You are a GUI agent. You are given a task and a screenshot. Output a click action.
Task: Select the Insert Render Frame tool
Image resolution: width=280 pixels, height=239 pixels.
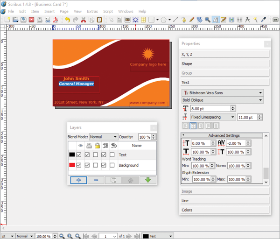point(135,20)
